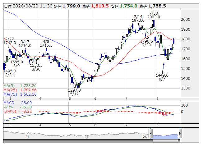Screen dimensions: 203x146
Task: Click the 5/12 1297.0 low price label
Action: click(74, 92)
